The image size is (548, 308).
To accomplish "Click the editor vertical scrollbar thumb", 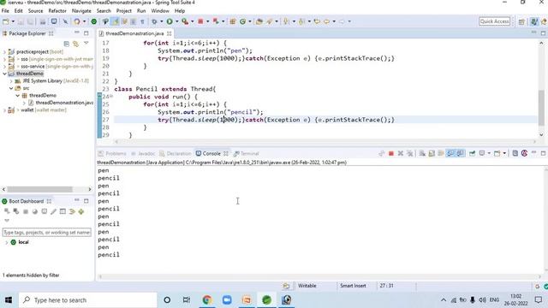I will tap(541, 108).
